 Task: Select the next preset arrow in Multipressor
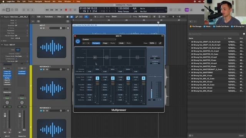pos(88,43)
